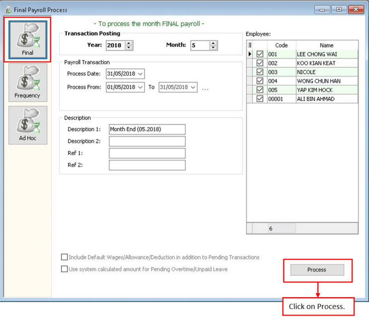Enable Include Default Wages/Allowance/Deduction option
The width and height of the screenshot is (369, 318).
click(64, 257)
